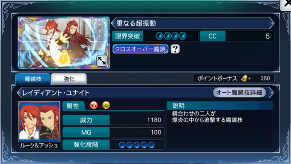Open オート魔鏡技詳細 button
The image size is (291, 164).
click(239, 93)
